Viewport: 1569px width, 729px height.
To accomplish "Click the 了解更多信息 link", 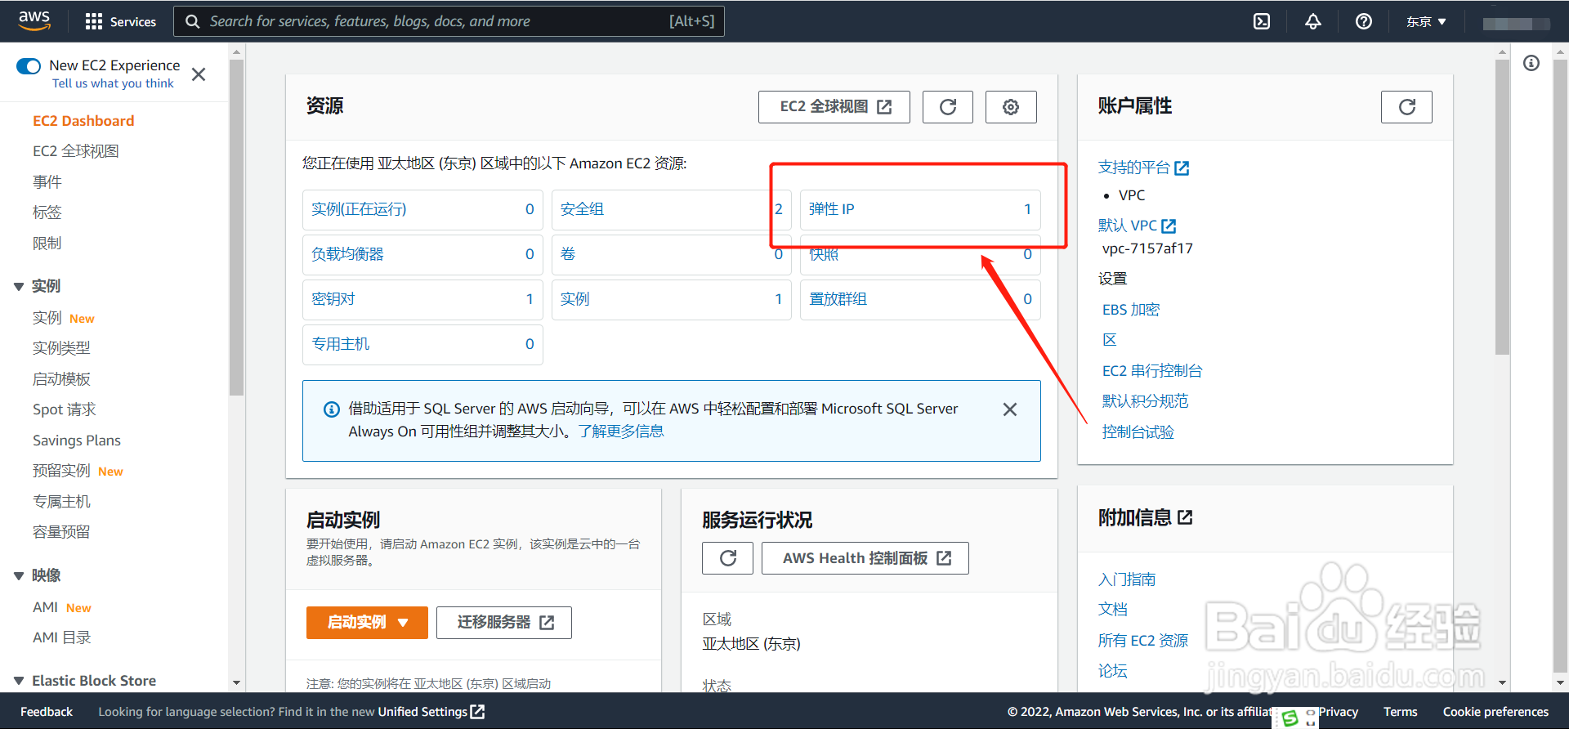I will pyautogui.click(x=621, y=432).
